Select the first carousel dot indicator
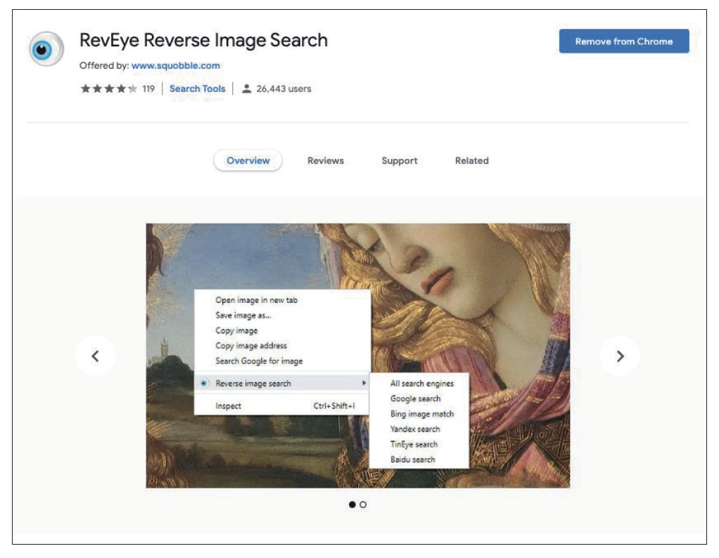The image size is (719, 558). click(352, 505)
